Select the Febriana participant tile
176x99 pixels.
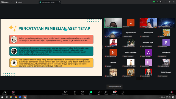click(x=113, y=62)
